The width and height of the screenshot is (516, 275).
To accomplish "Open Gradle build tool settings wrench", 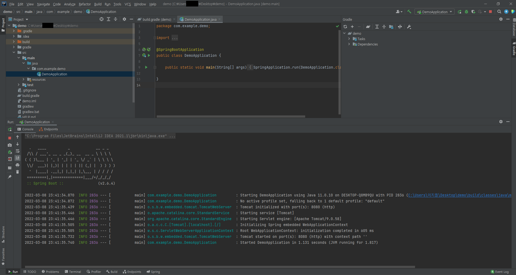I will click(x=409, y=27).
